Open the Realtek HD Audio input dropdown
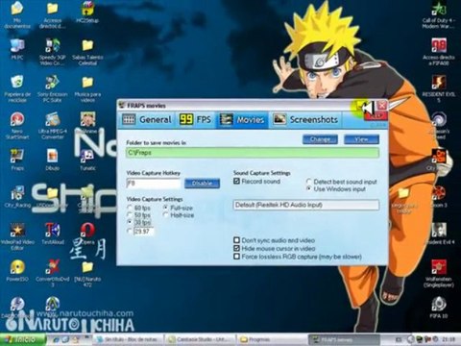 (306, 205)
